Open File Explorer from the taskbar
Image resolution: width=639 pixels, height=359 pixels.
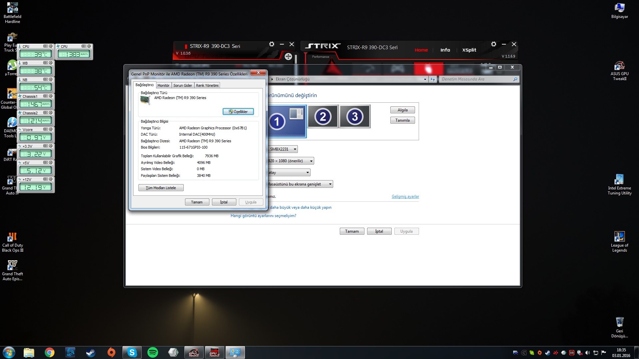click(x=29, y=352)
